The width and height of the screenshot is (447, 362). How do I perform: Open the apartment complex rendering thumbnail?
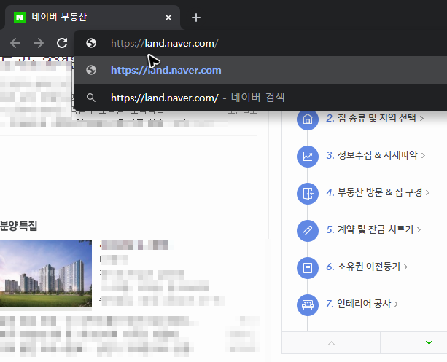(x=46, y=273)
